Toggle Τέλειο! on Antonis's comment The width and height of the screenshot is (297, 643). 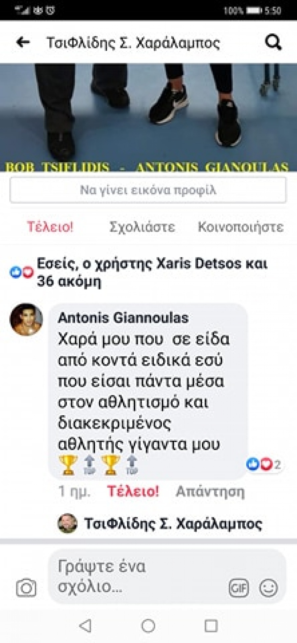[x=133, y=491]
